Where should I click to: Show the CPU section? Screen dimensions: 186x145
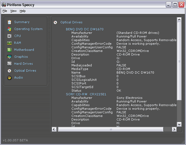(x=18, y=36)
